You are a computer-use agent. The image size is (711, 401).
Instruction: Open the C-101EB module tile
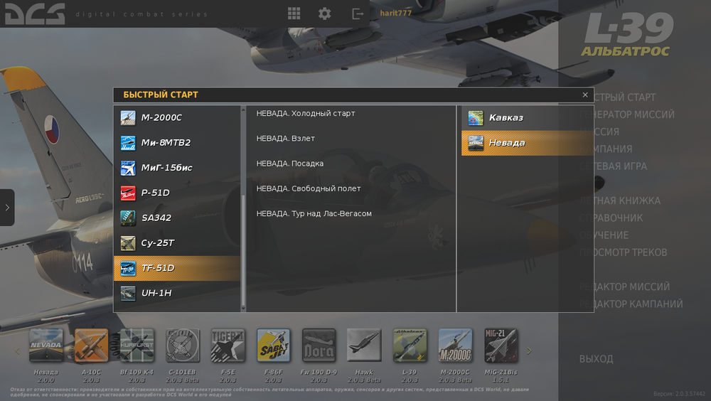coord(182,346)
